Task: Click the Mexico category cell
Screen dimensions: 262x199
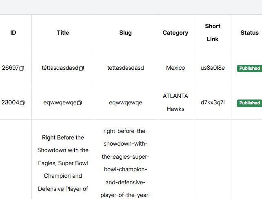Action: pyautogui.click(x=175, y=68)
